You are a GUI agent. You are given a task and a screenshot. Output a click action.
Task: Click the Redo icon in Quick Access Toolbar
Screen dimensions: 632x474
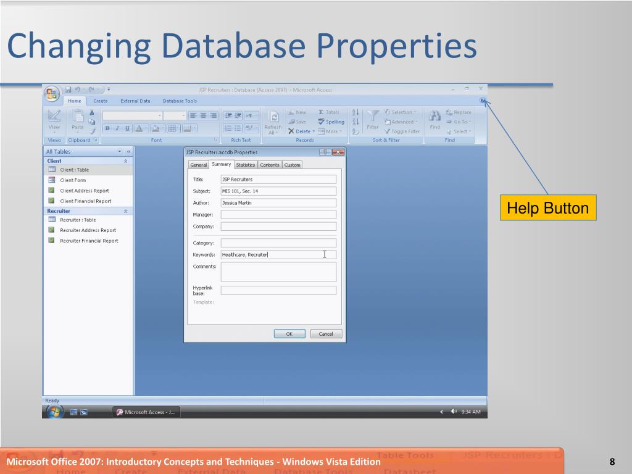point(91,89)
